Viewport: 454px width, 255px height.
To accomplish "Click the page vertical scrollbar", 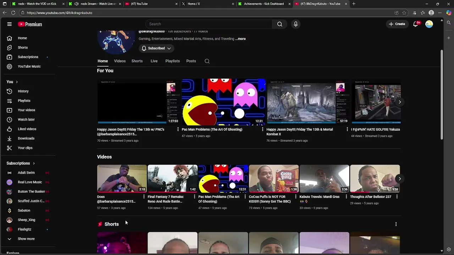I will click(442, 95).
